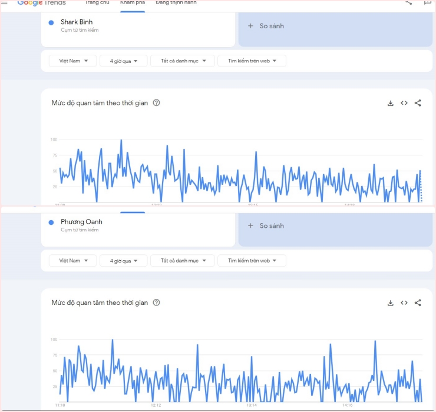436x412 pixels.
Task: Click the share icon in top header
Action: pos(408,2)
